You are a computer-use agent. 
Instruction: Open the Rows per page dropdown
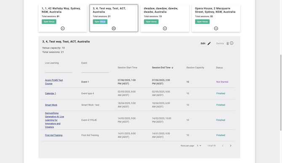pyautogui.click(x=199, y=146)
